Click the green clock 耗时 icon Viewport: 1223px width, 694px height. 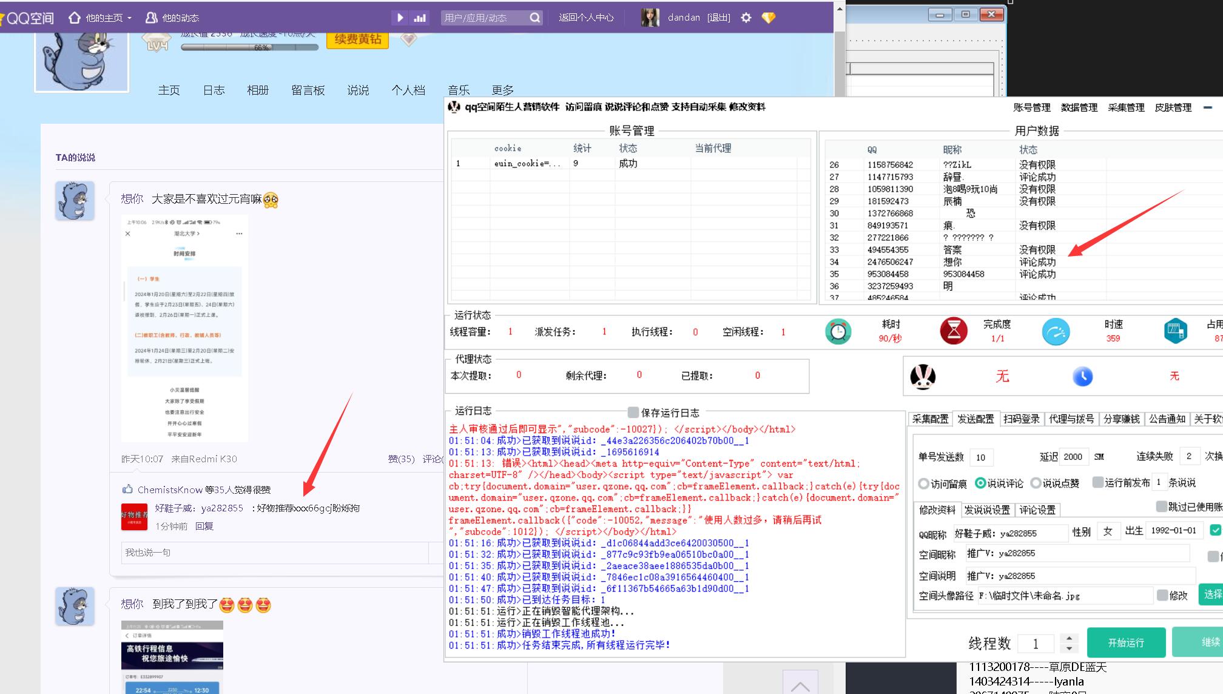tap(838, 331)
